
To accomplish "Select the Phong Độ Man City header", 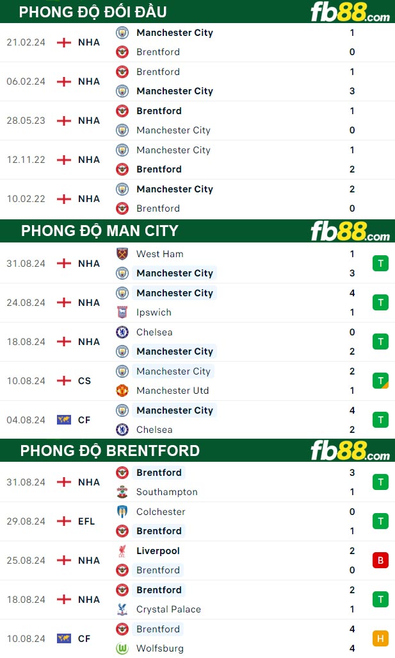I will point(100,231).
